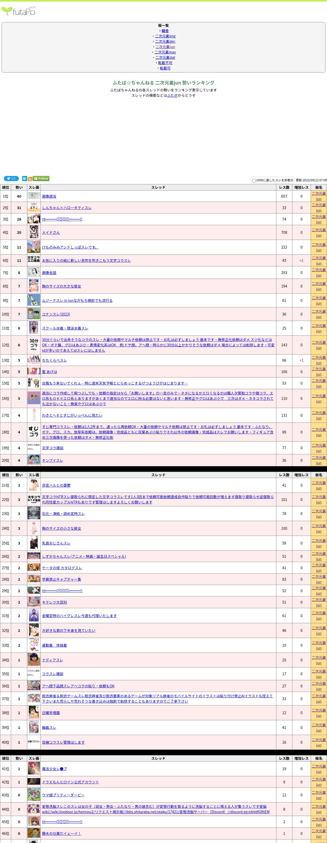The image size is (327, 843).
Task: Click 文字コラ エロ専用 thumbnail at rank 6
Action: point(34,260)
